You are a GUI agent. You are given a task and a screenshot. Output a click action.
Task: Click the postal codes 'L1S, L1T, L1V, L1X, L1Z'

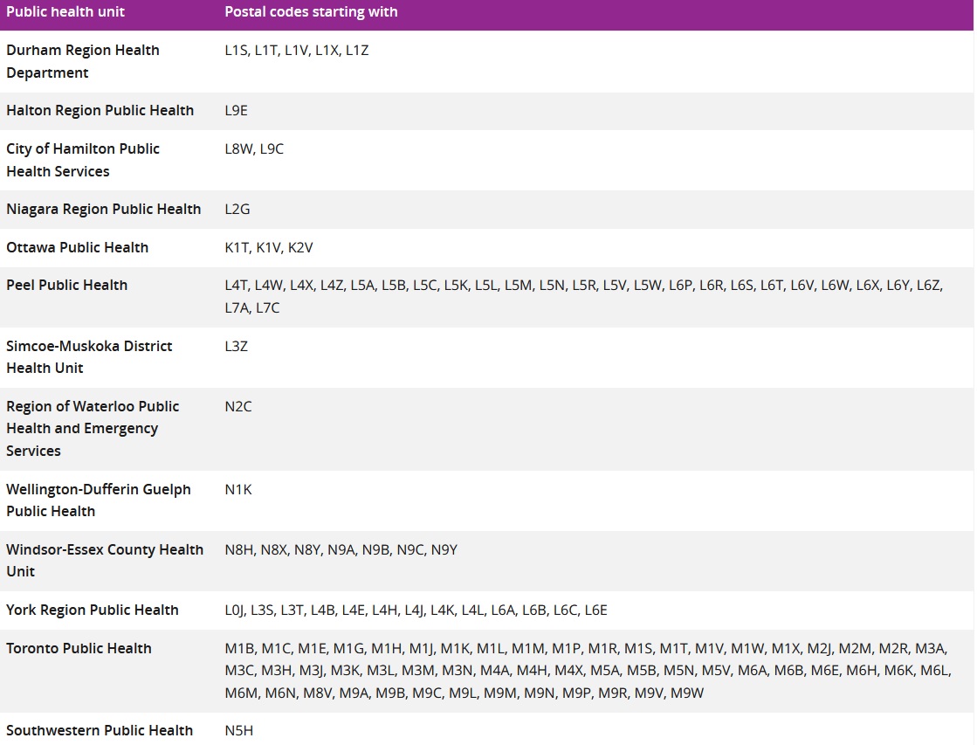(x=297, y=50)
